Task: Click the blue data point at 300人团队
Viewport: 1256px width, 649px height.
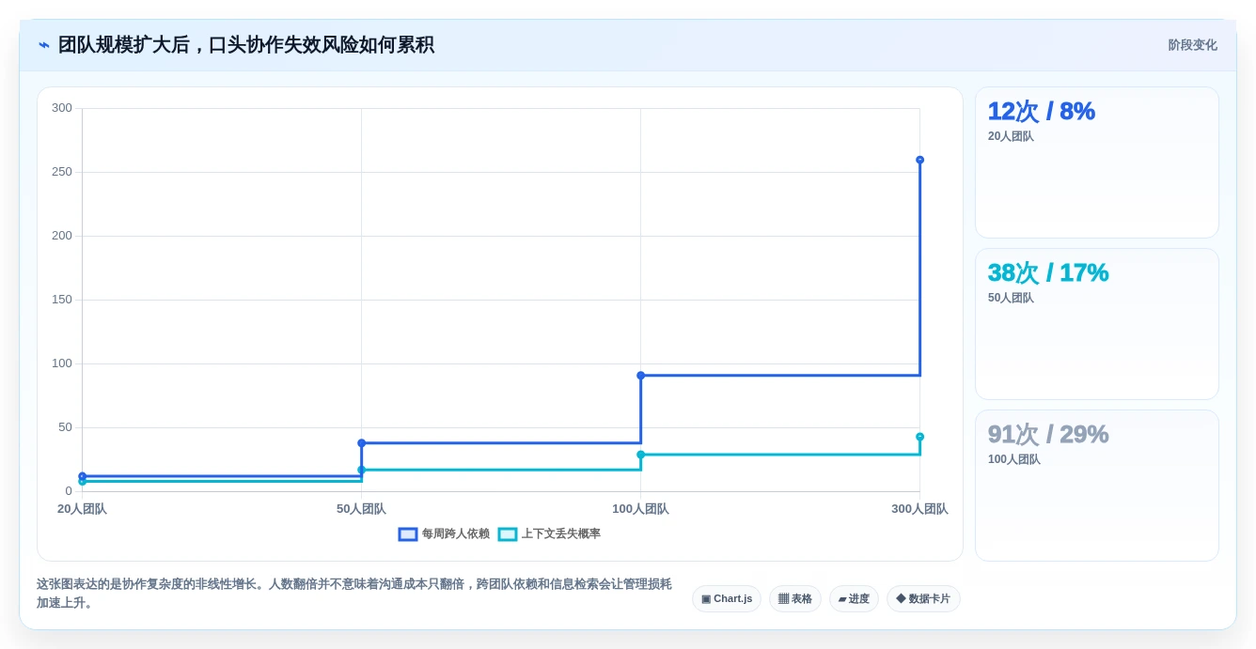Action: [919, 160]
